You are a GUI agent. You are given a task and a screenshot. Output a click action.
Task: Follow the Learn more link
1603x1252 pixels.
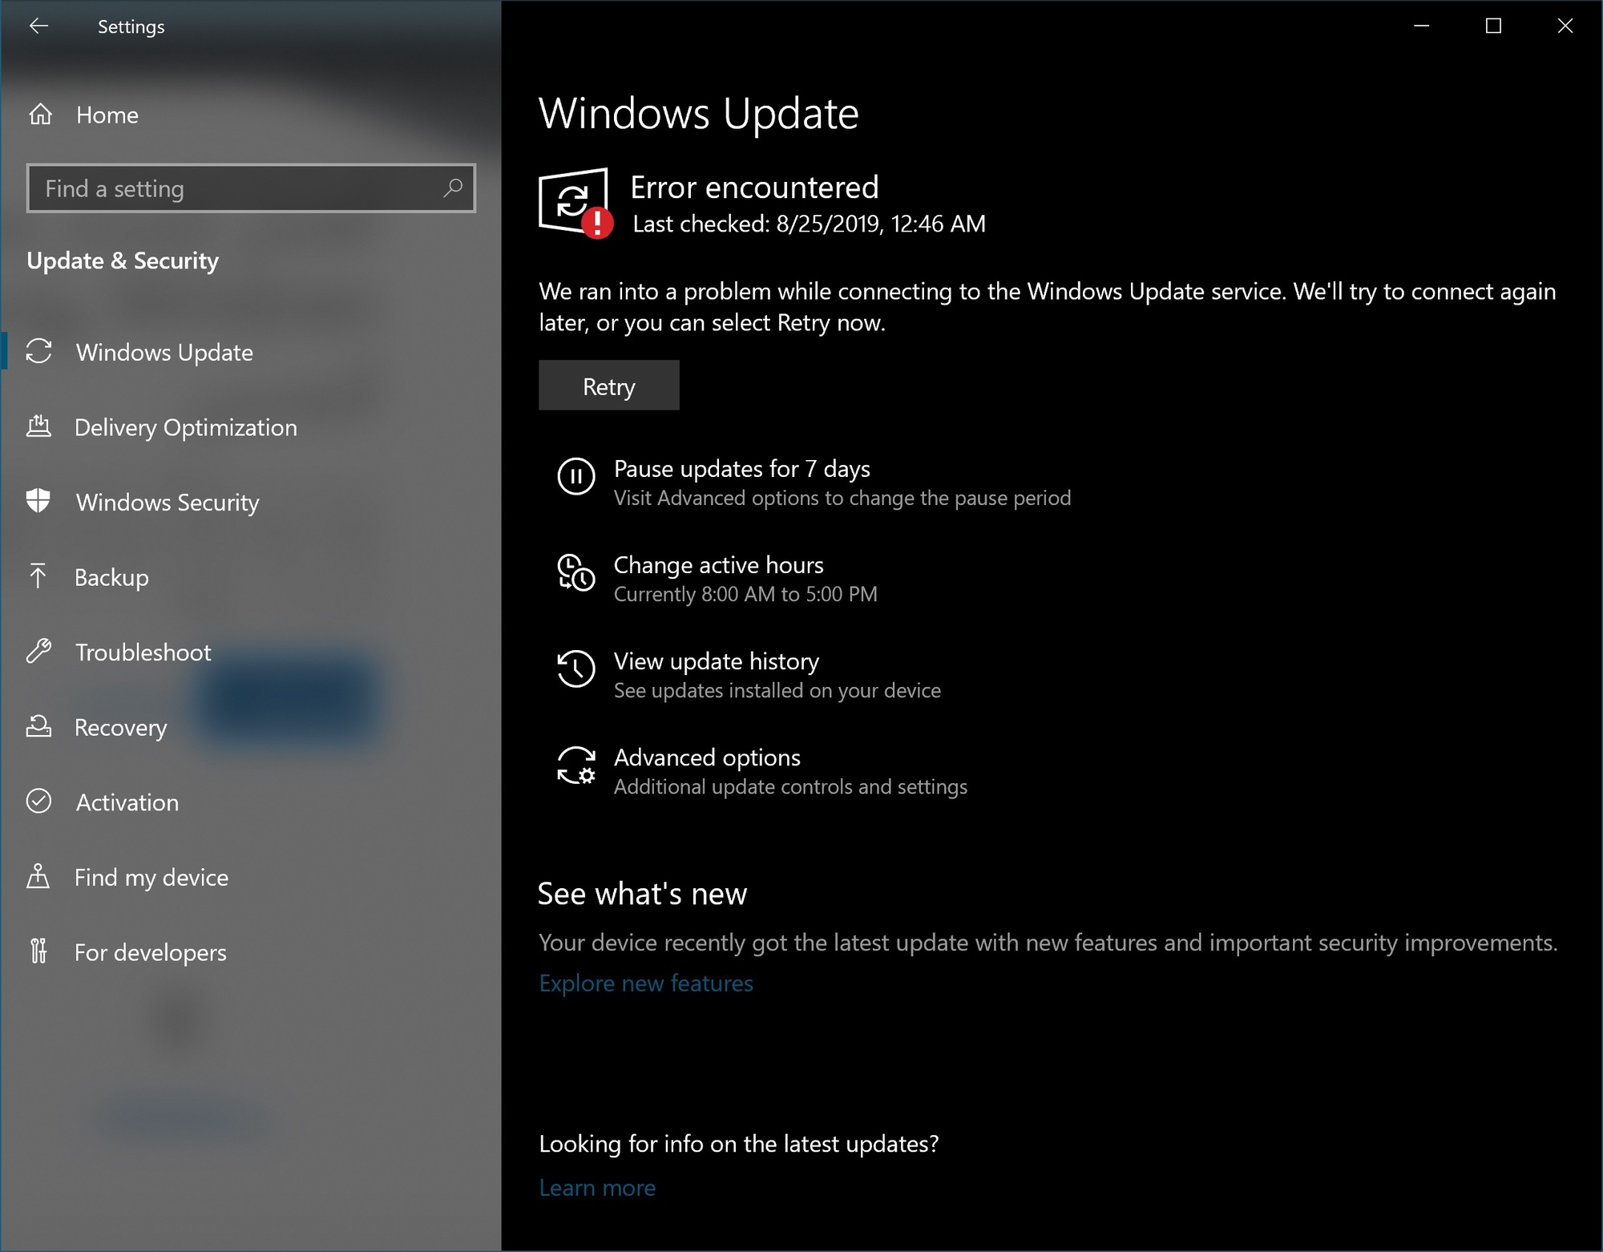click(597, 1188)
